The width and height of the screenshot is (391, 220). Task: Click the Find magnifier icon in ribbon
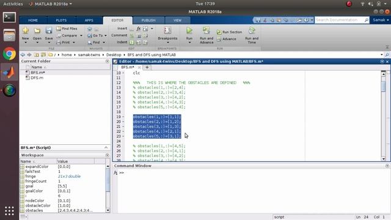90,43
